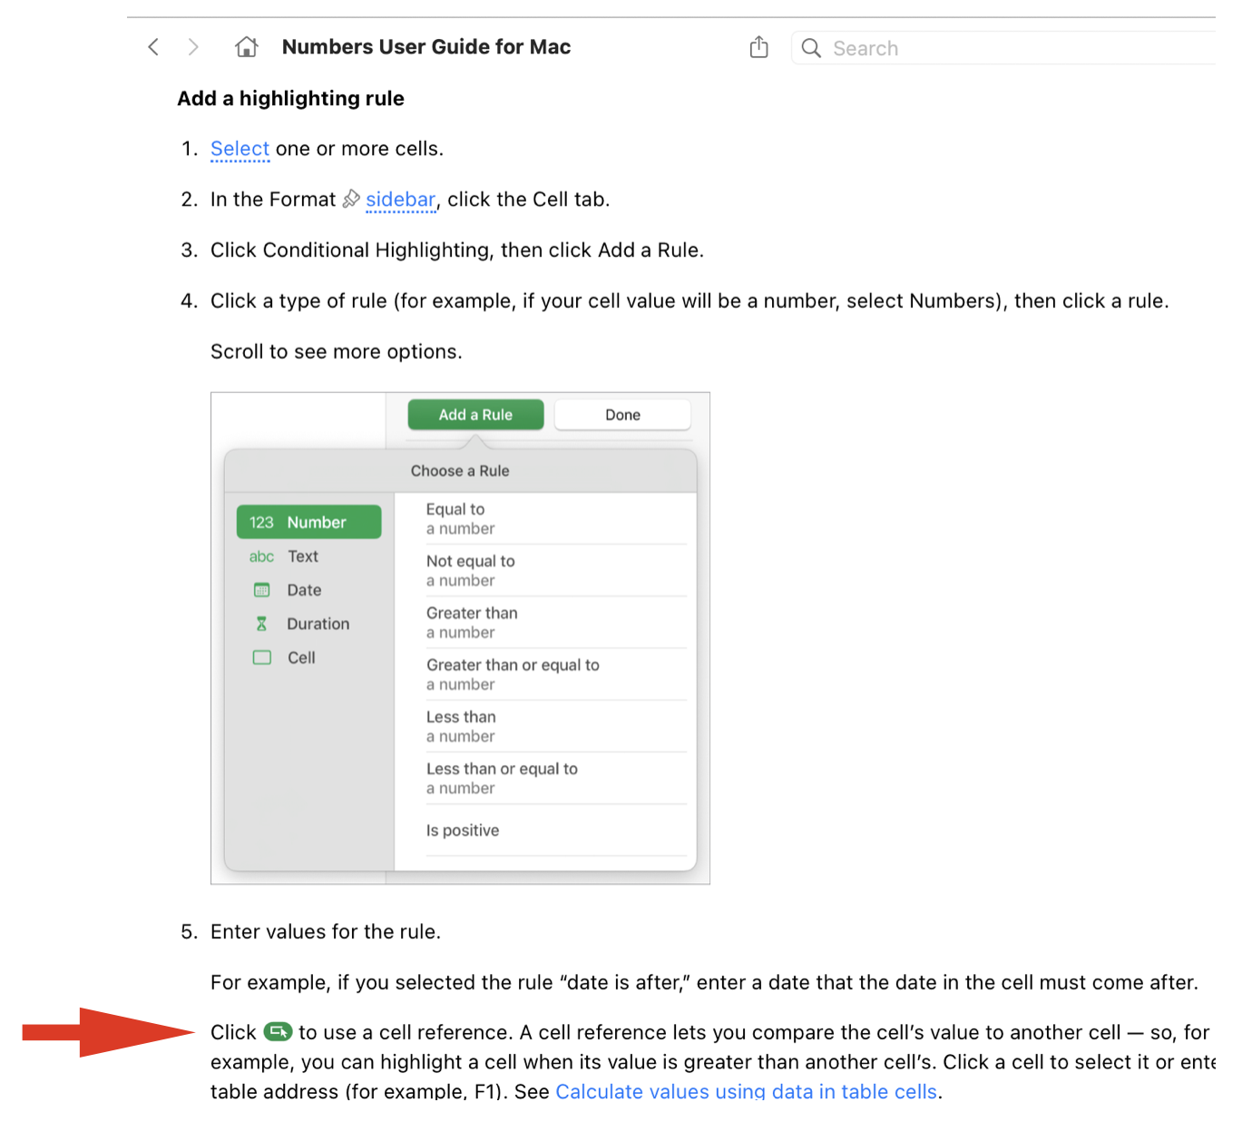Select the Text rule type
Viewport: 1252px width, 1122px height.
[308, 556]
